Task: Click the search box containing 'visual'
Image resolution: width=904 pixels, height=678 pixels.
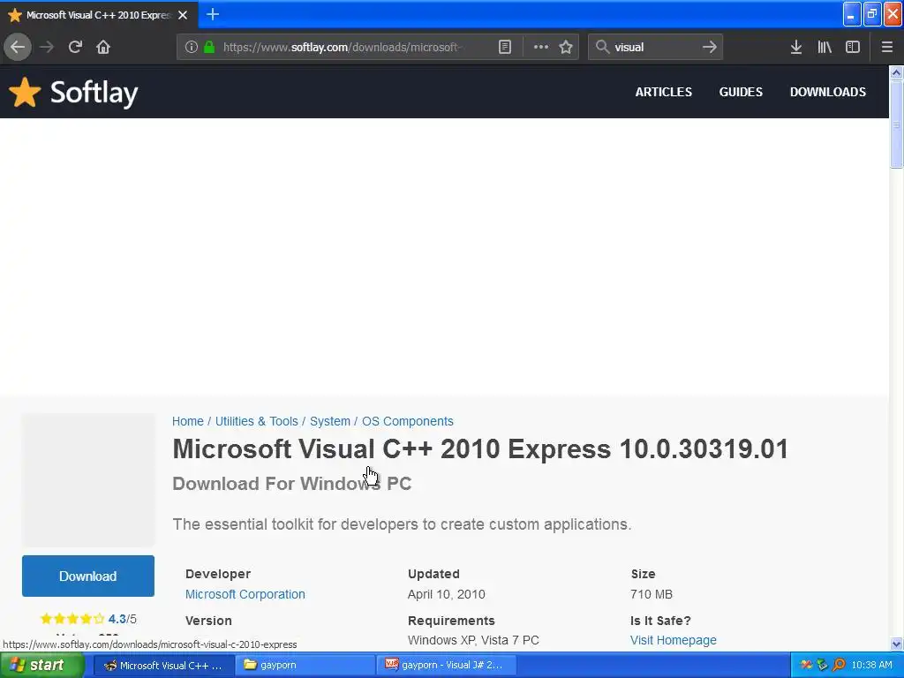Action: [655, 47]
